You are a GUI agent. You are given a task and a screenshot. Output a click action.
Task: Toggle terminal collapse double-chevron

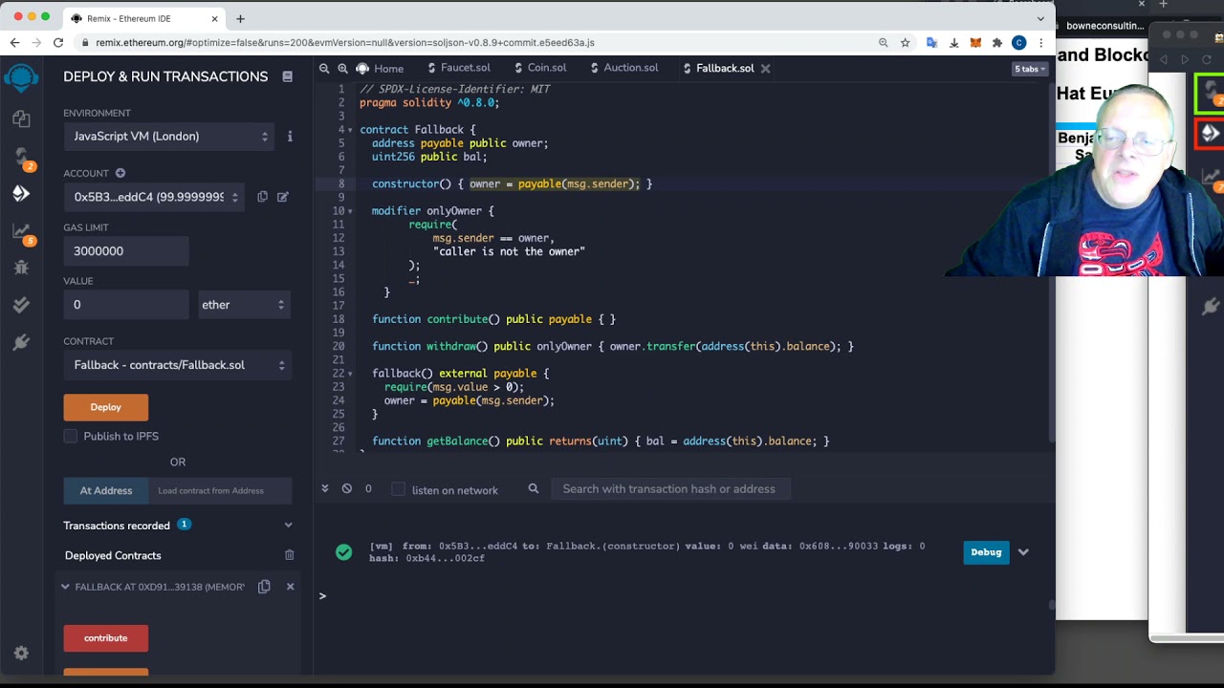click(324, 489)
